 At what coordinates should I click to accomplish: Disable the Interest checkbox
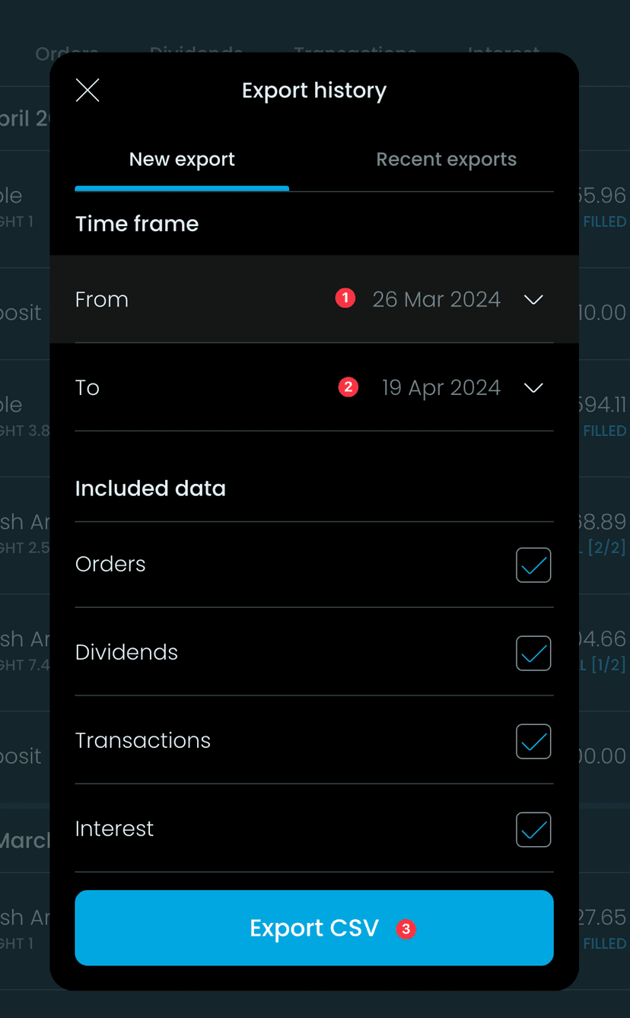tap(533, 830)
